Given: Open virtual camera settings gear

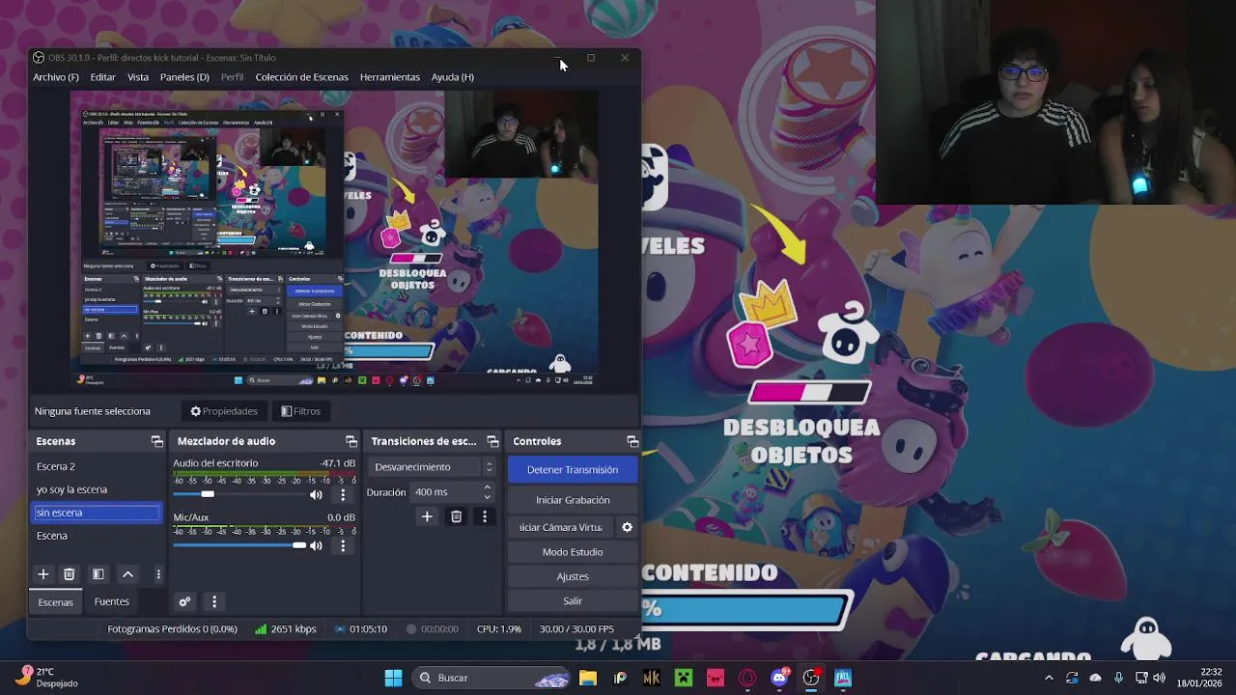Looking at the screenshot, I should click(627, 527).
